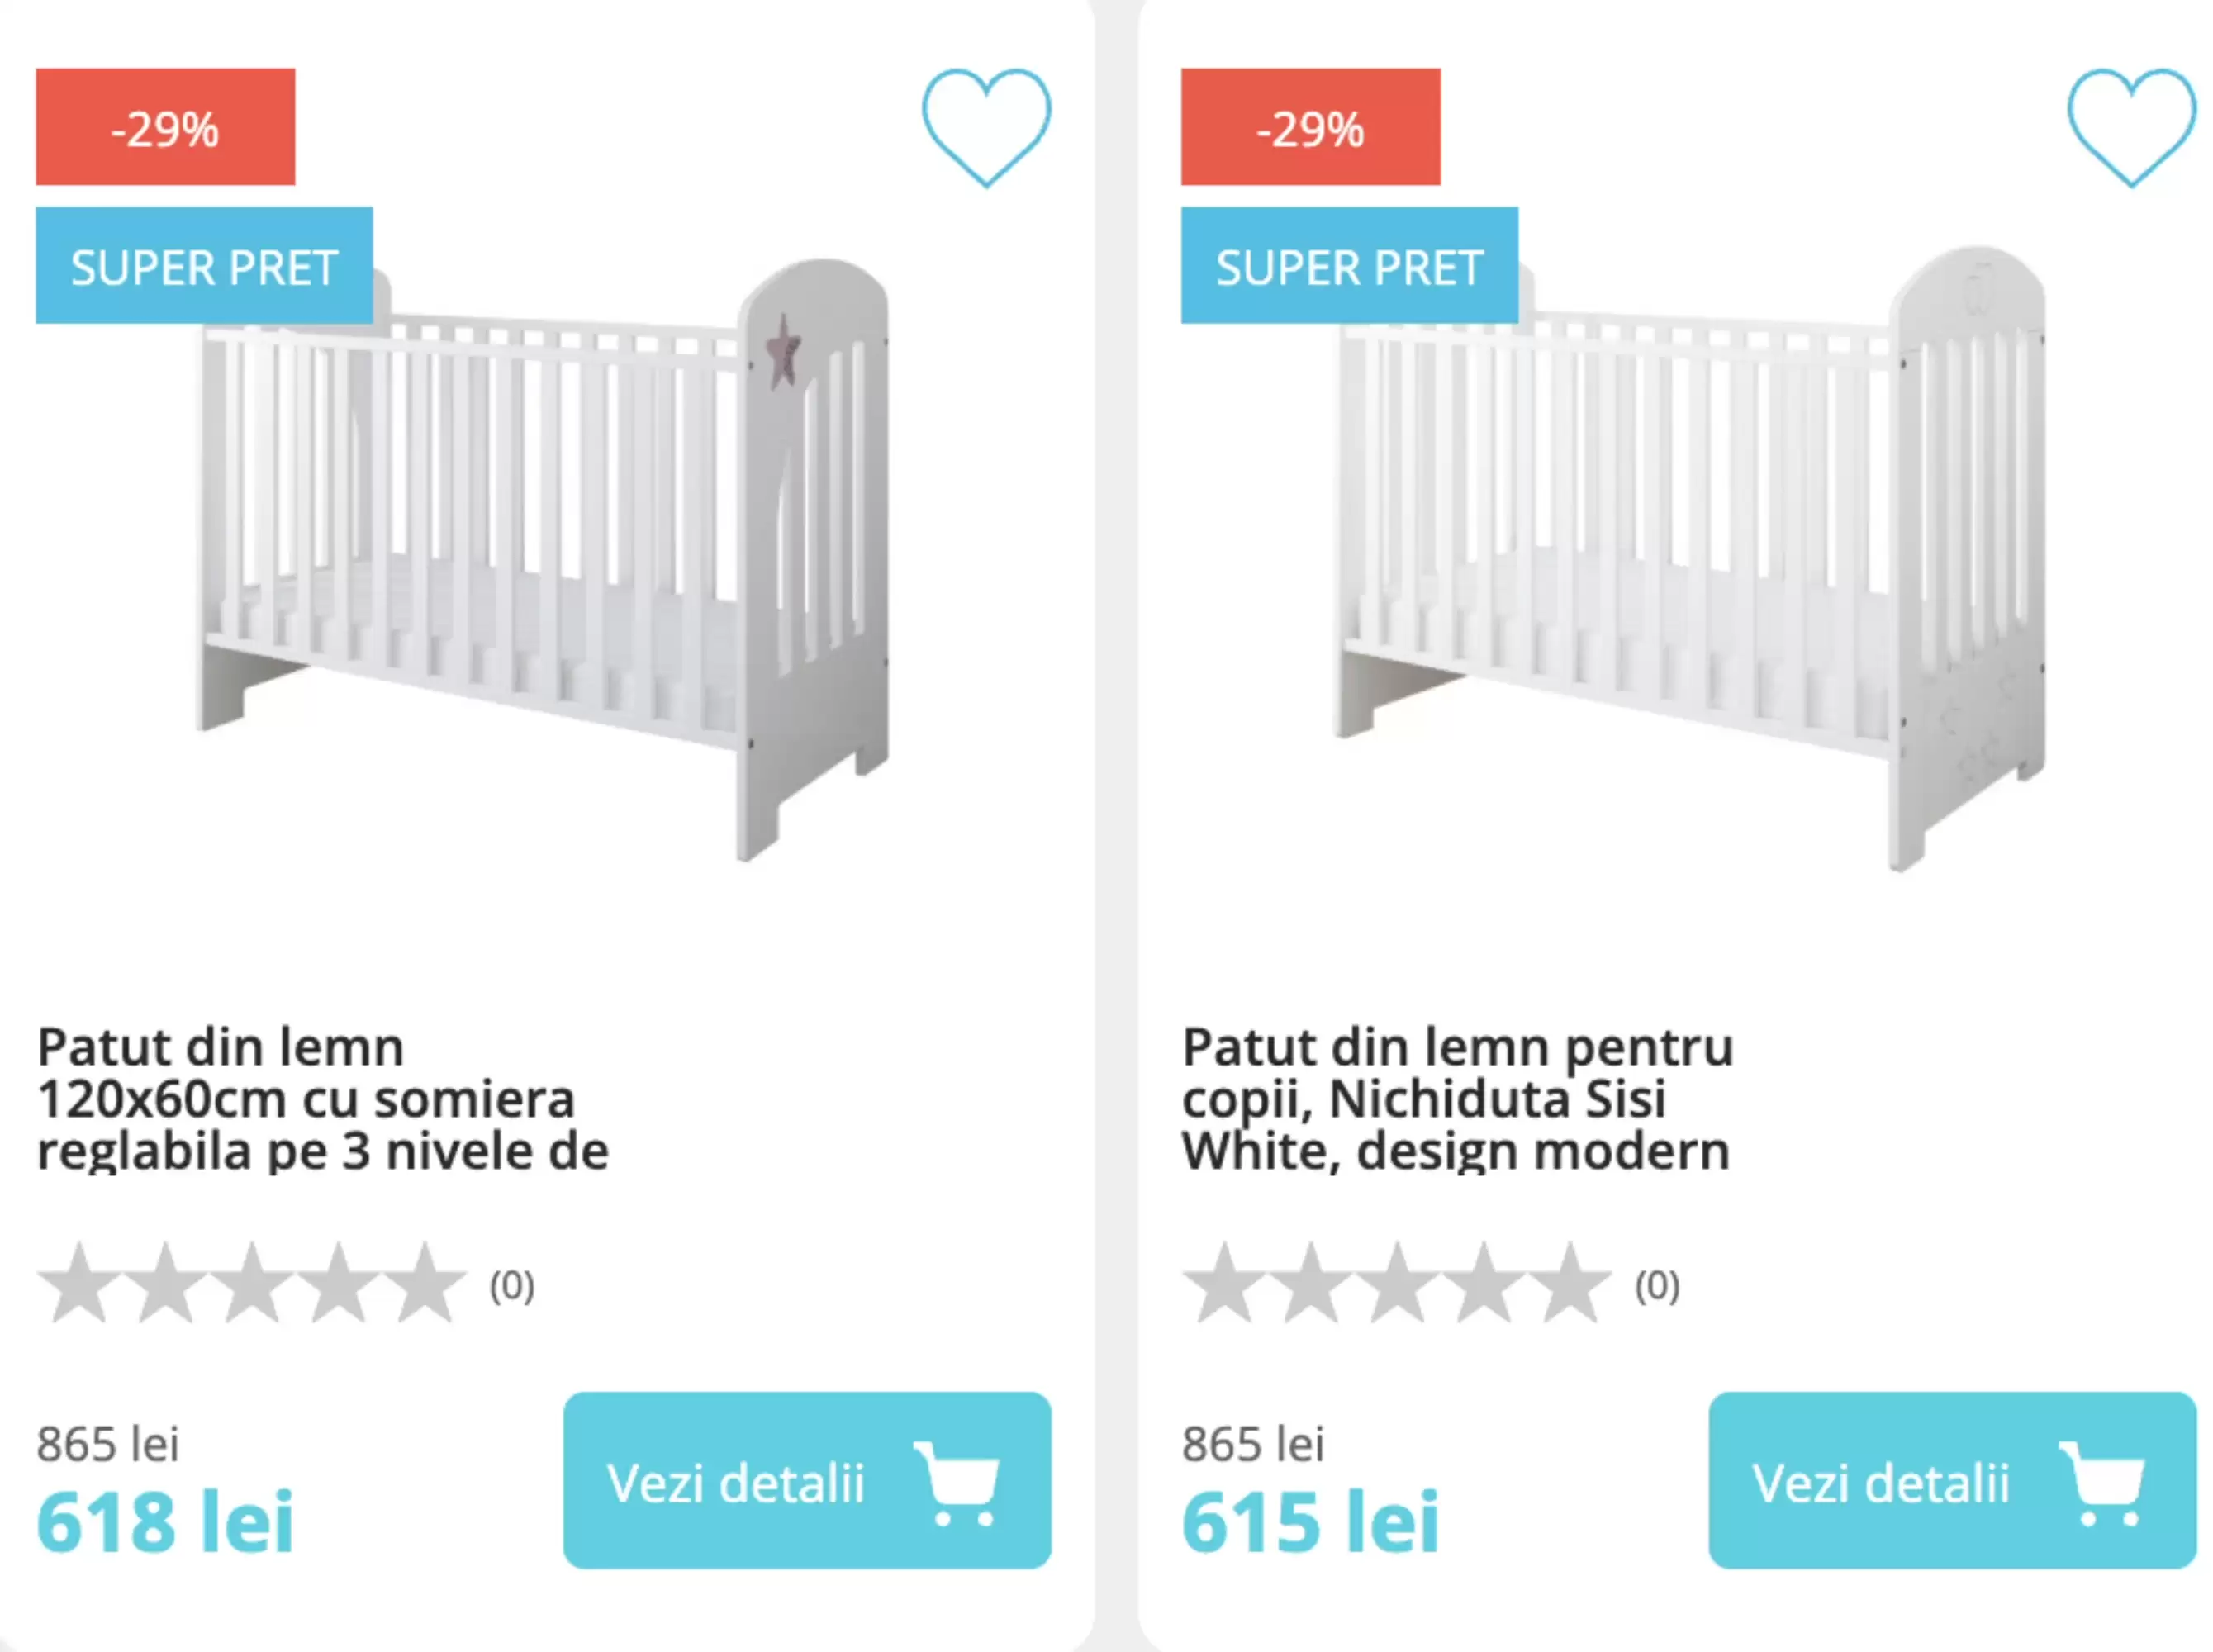Viewport: 2213px width, 1652px height.
Task: Click Vezi detalii for the 618 lei crib
Action: 806,1480
